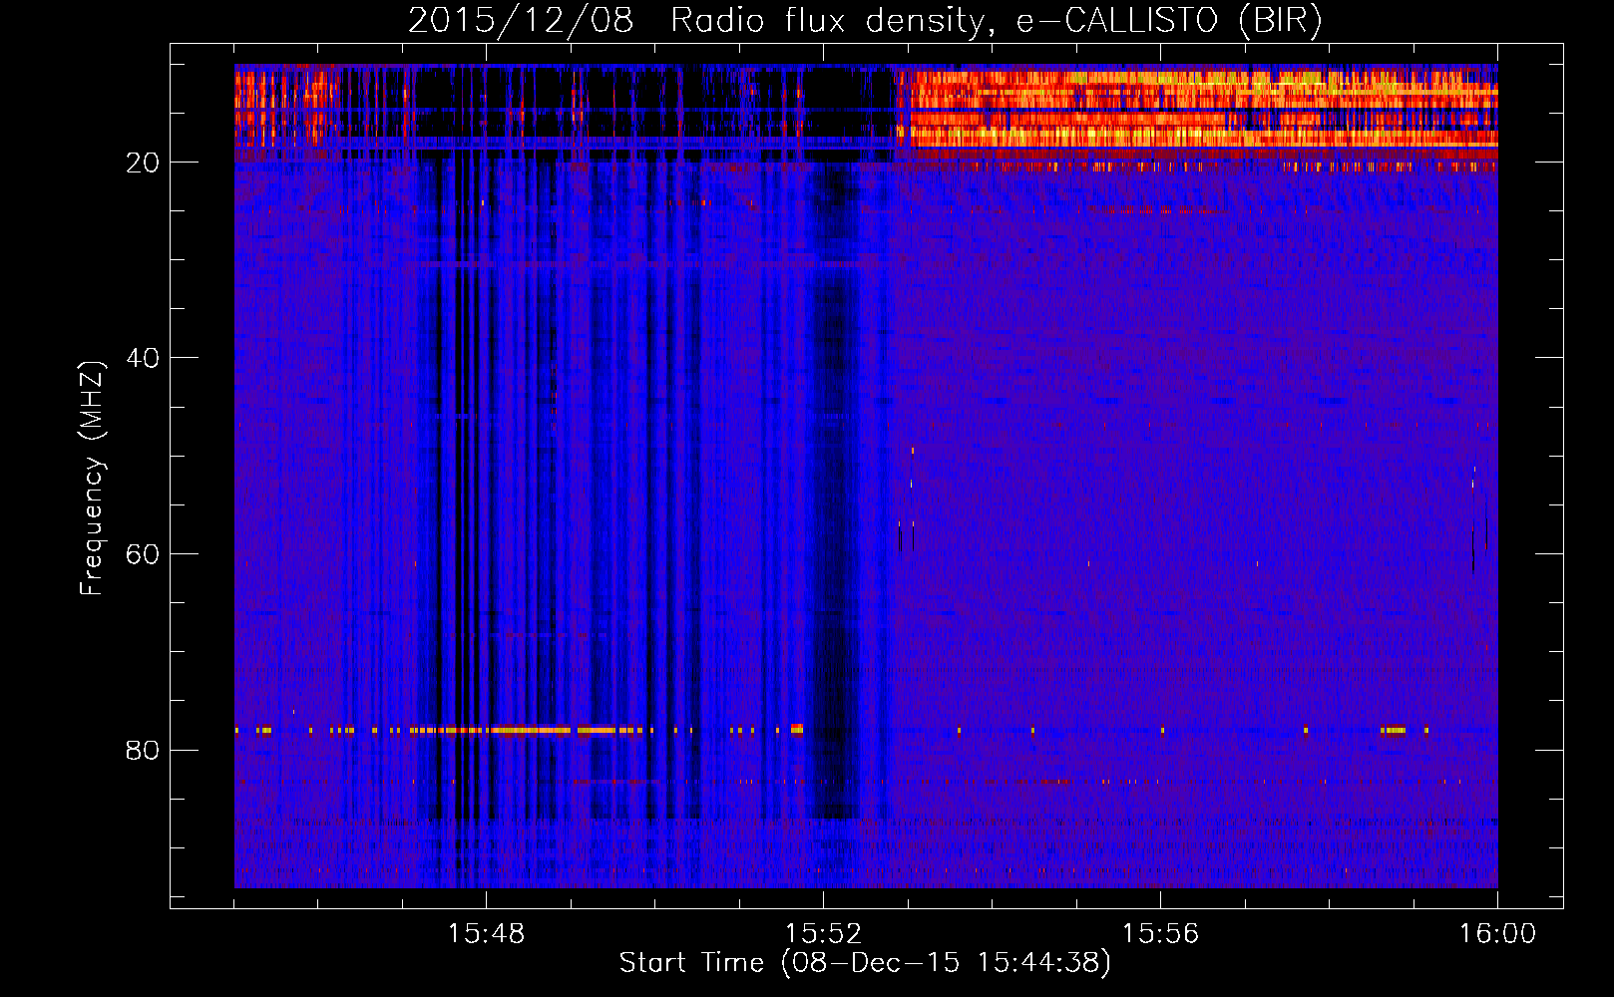Click the '15:48' time tick label

pos(486,934)
